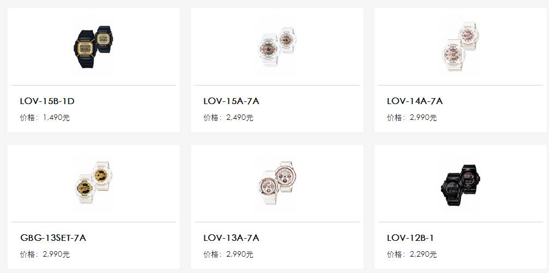Click the LOV-13A-7A product title
The width and height of the screenshot is (549, 273).
231,238
